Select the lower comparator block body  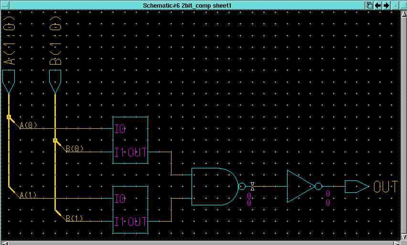click(x=130, y=210)
